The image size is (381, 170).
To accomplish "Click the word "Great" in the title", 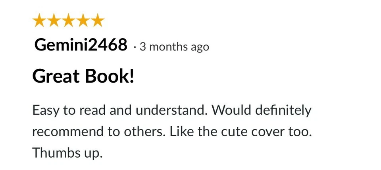I will (x=56, y=76).
